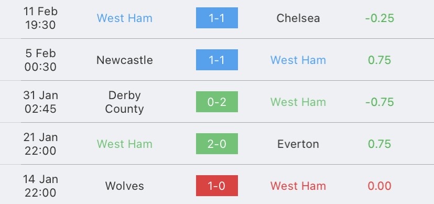Image resolution: width=434 pixels, height=204 pixels.
Task: Open Newcastle vs West Ham 1-1 score
Action: [216, 60]
